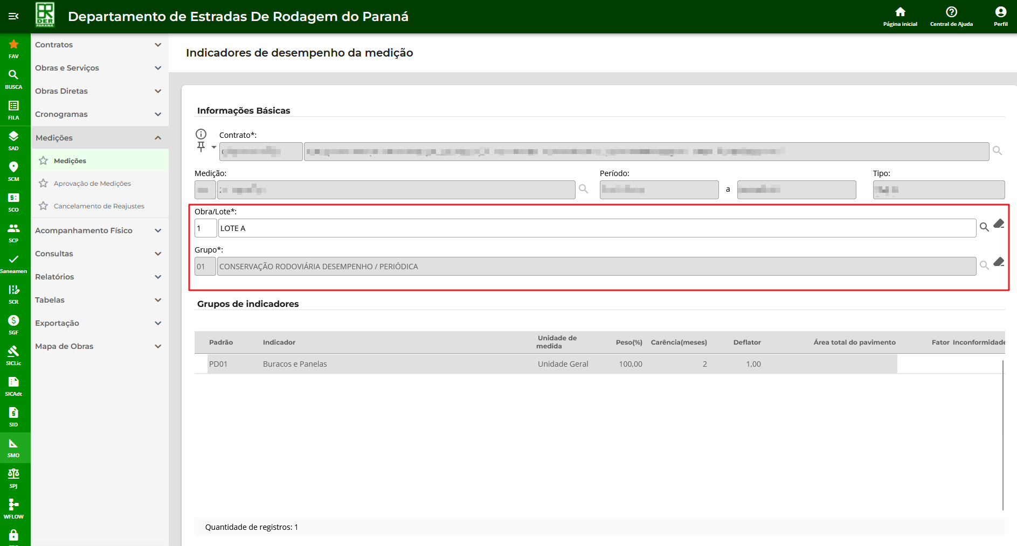
Task: Click the Contrato info circle icon
Action: pyautogui.click(x=201, y=134)
